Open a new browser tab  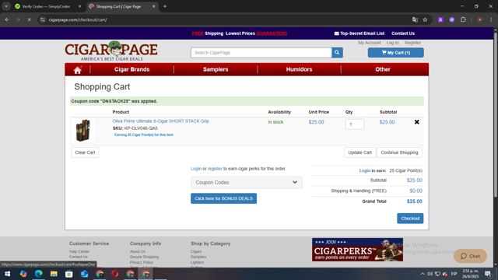tap(165, 6)
